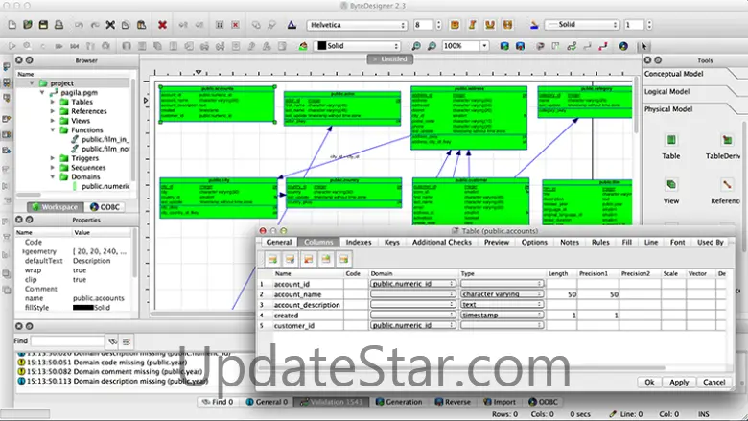The height and width of the screenshot is (421, 748).
Task: Select the TableDerived tool icon
Action: tap(727, 140)
